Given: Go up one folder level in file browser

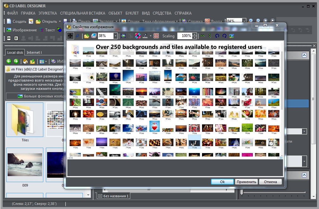Looking at the screenshot, I should click(x=32, y=61).
